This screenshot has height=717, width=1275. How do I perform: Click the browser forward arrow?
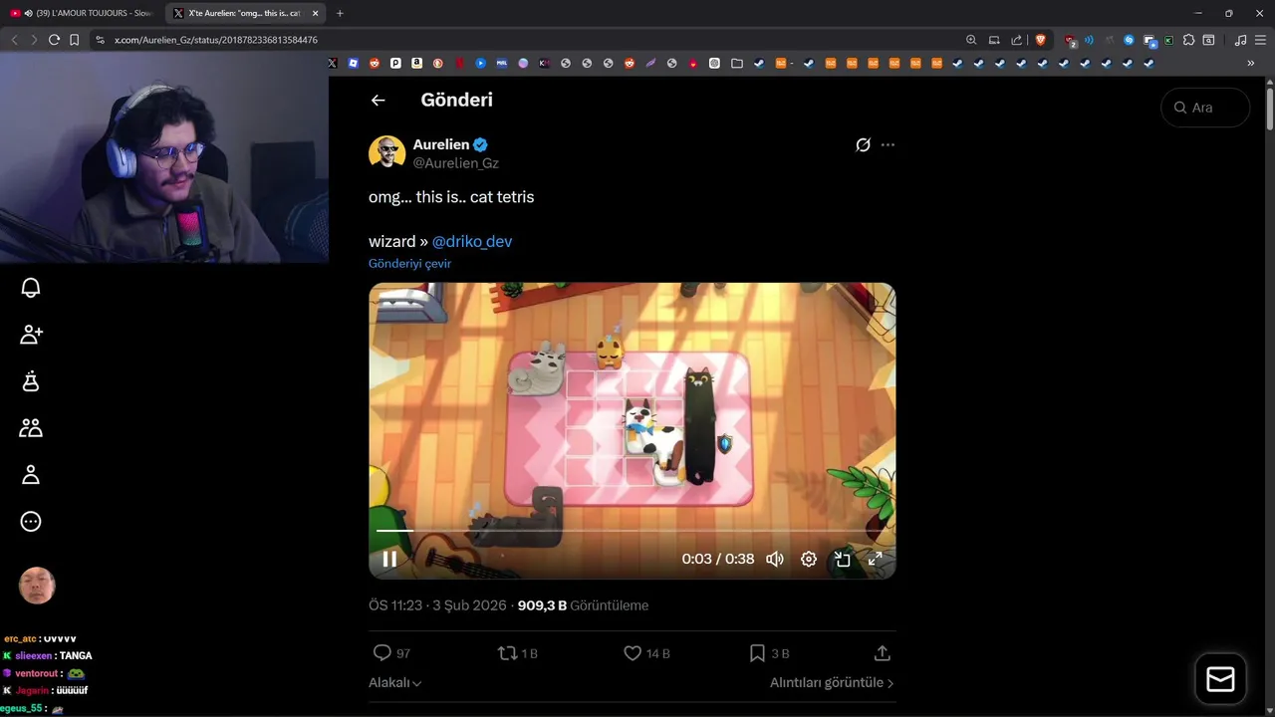click(34, 40)
